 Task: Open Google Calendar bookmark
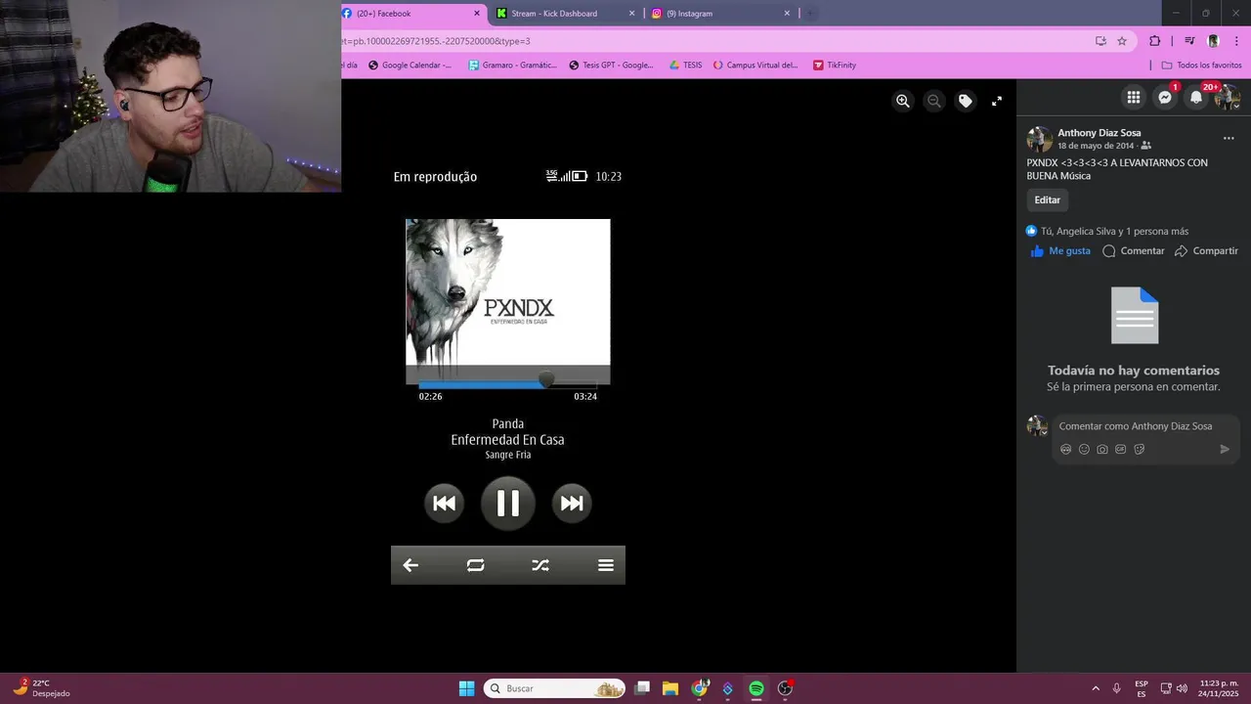(410, 66)
